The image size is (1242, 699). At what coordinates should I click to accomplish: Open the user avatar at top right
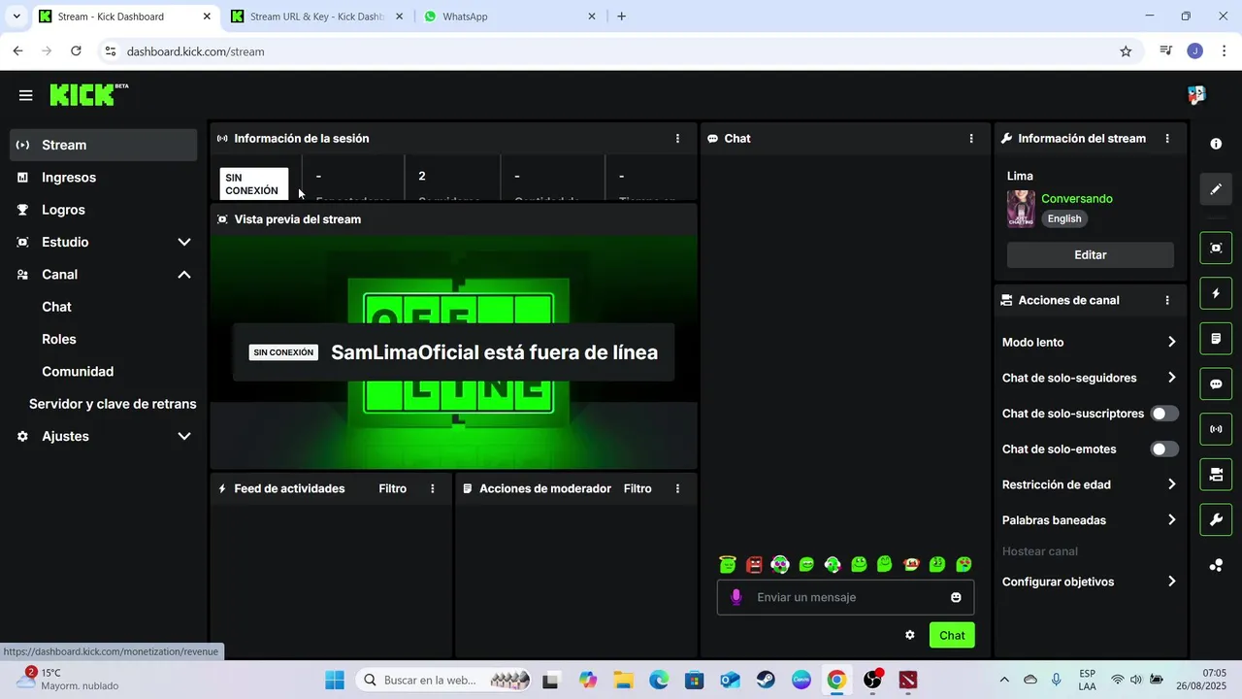coord(1196,95)
